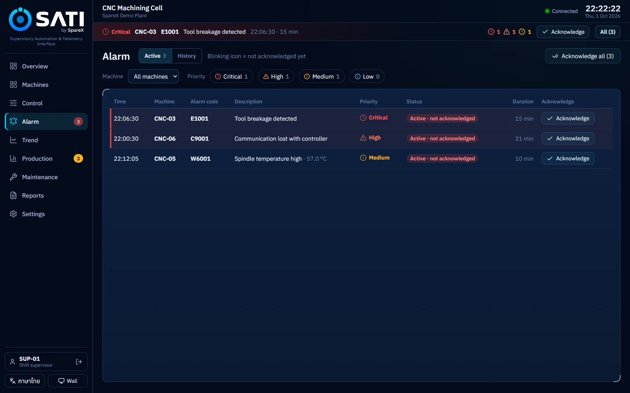Switch to the Active alarms tab
Image resolution: width=630 pixels, height=393 pixels.
coord(155,56)
